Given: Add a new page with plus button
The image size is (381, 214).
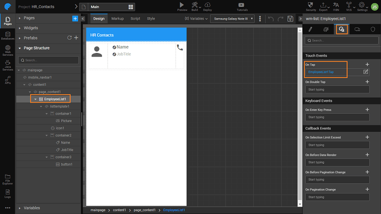Looking at the screenshot, I should point(75,18).
